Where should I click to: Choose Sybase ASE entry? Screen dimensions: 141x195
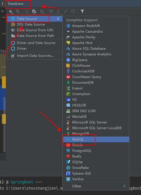click(x=96, y=173)
